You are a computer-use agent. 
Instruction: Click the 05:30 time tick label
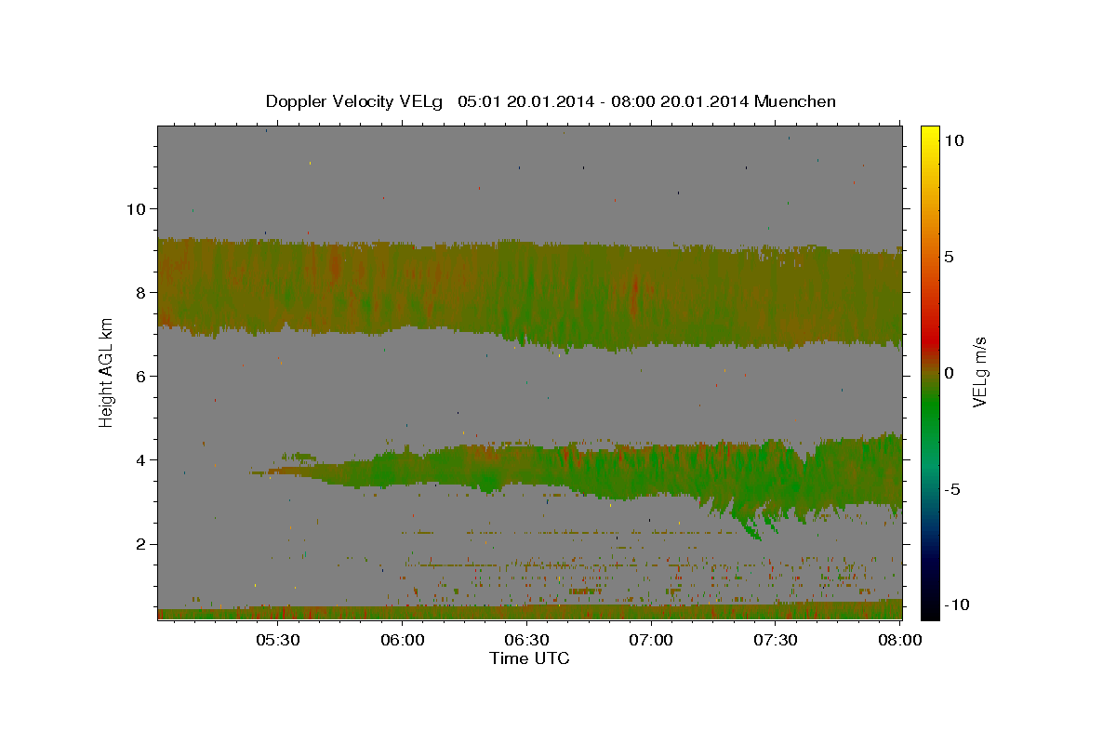(x=278, y=641)
